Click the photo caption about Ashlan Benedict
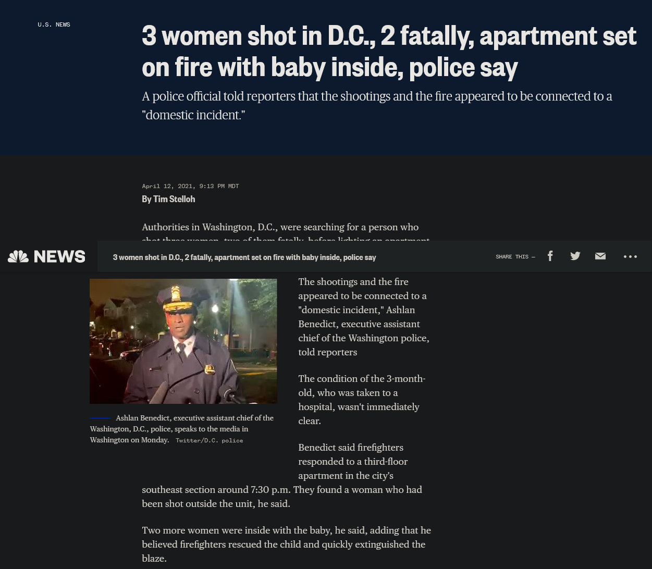 pos(181,428)
